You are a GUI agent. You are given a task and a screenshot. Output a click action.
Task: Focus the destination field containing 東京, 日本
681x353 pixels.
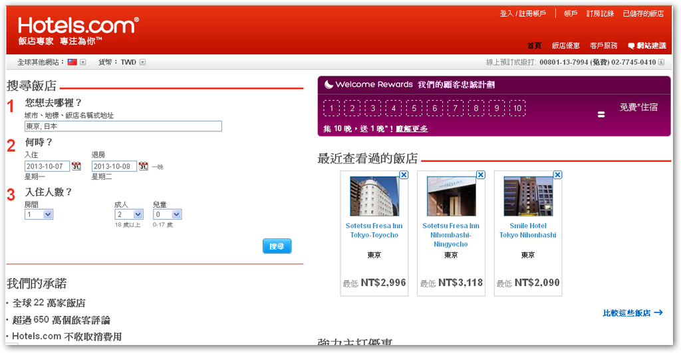point(123,126)
